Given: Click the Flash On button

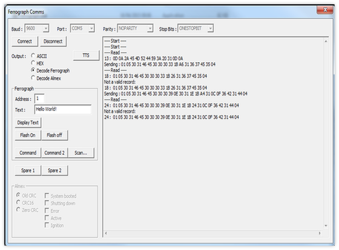Looking at the screenshot, I should click(28, 135).
